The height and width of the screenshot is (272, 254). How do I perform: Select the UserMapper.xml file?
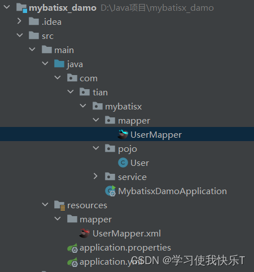pos(127,234)
